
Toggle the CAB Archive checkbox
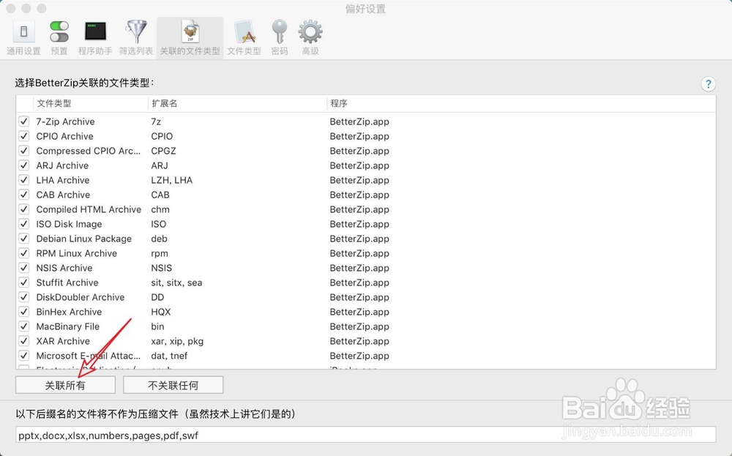[x=24, y=195]
